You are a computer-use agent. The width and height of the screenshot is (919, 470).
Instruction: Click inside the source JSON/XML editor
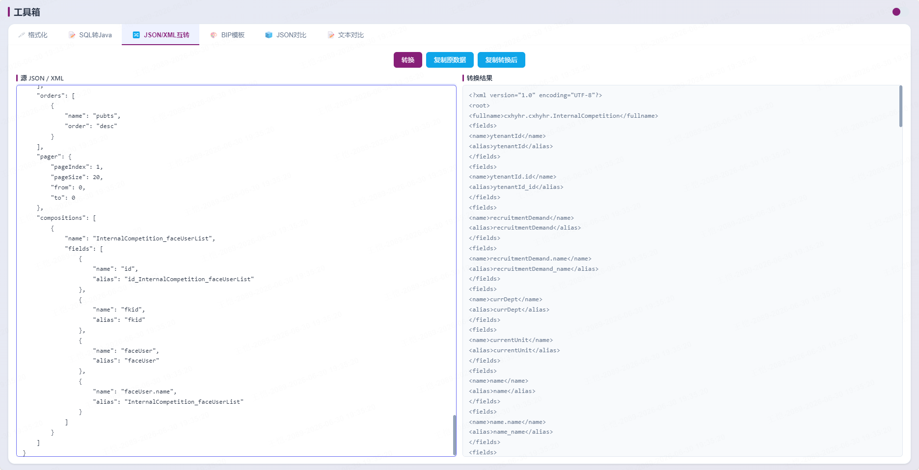tap(236, 271)
